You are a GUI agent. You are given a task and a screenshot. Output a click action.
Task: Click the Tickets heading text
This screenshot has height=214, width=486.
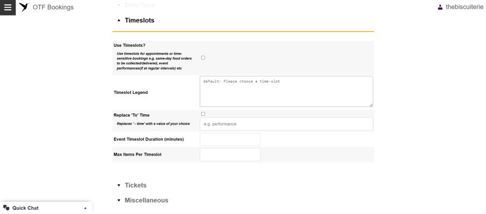[x=136, y=185]
